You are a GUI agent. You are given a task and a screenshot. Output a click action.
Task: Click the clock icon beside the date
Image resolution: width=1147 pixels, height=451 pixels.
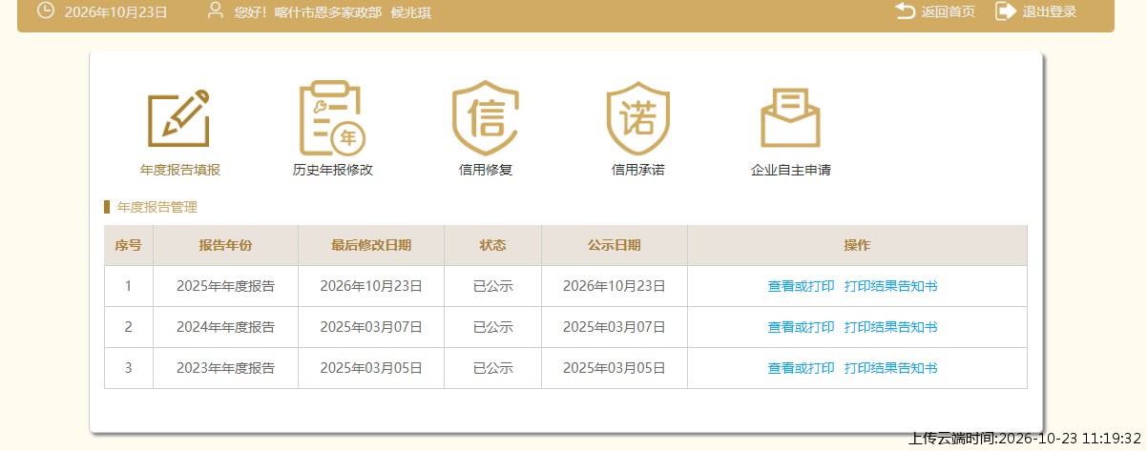click(45, 11)
